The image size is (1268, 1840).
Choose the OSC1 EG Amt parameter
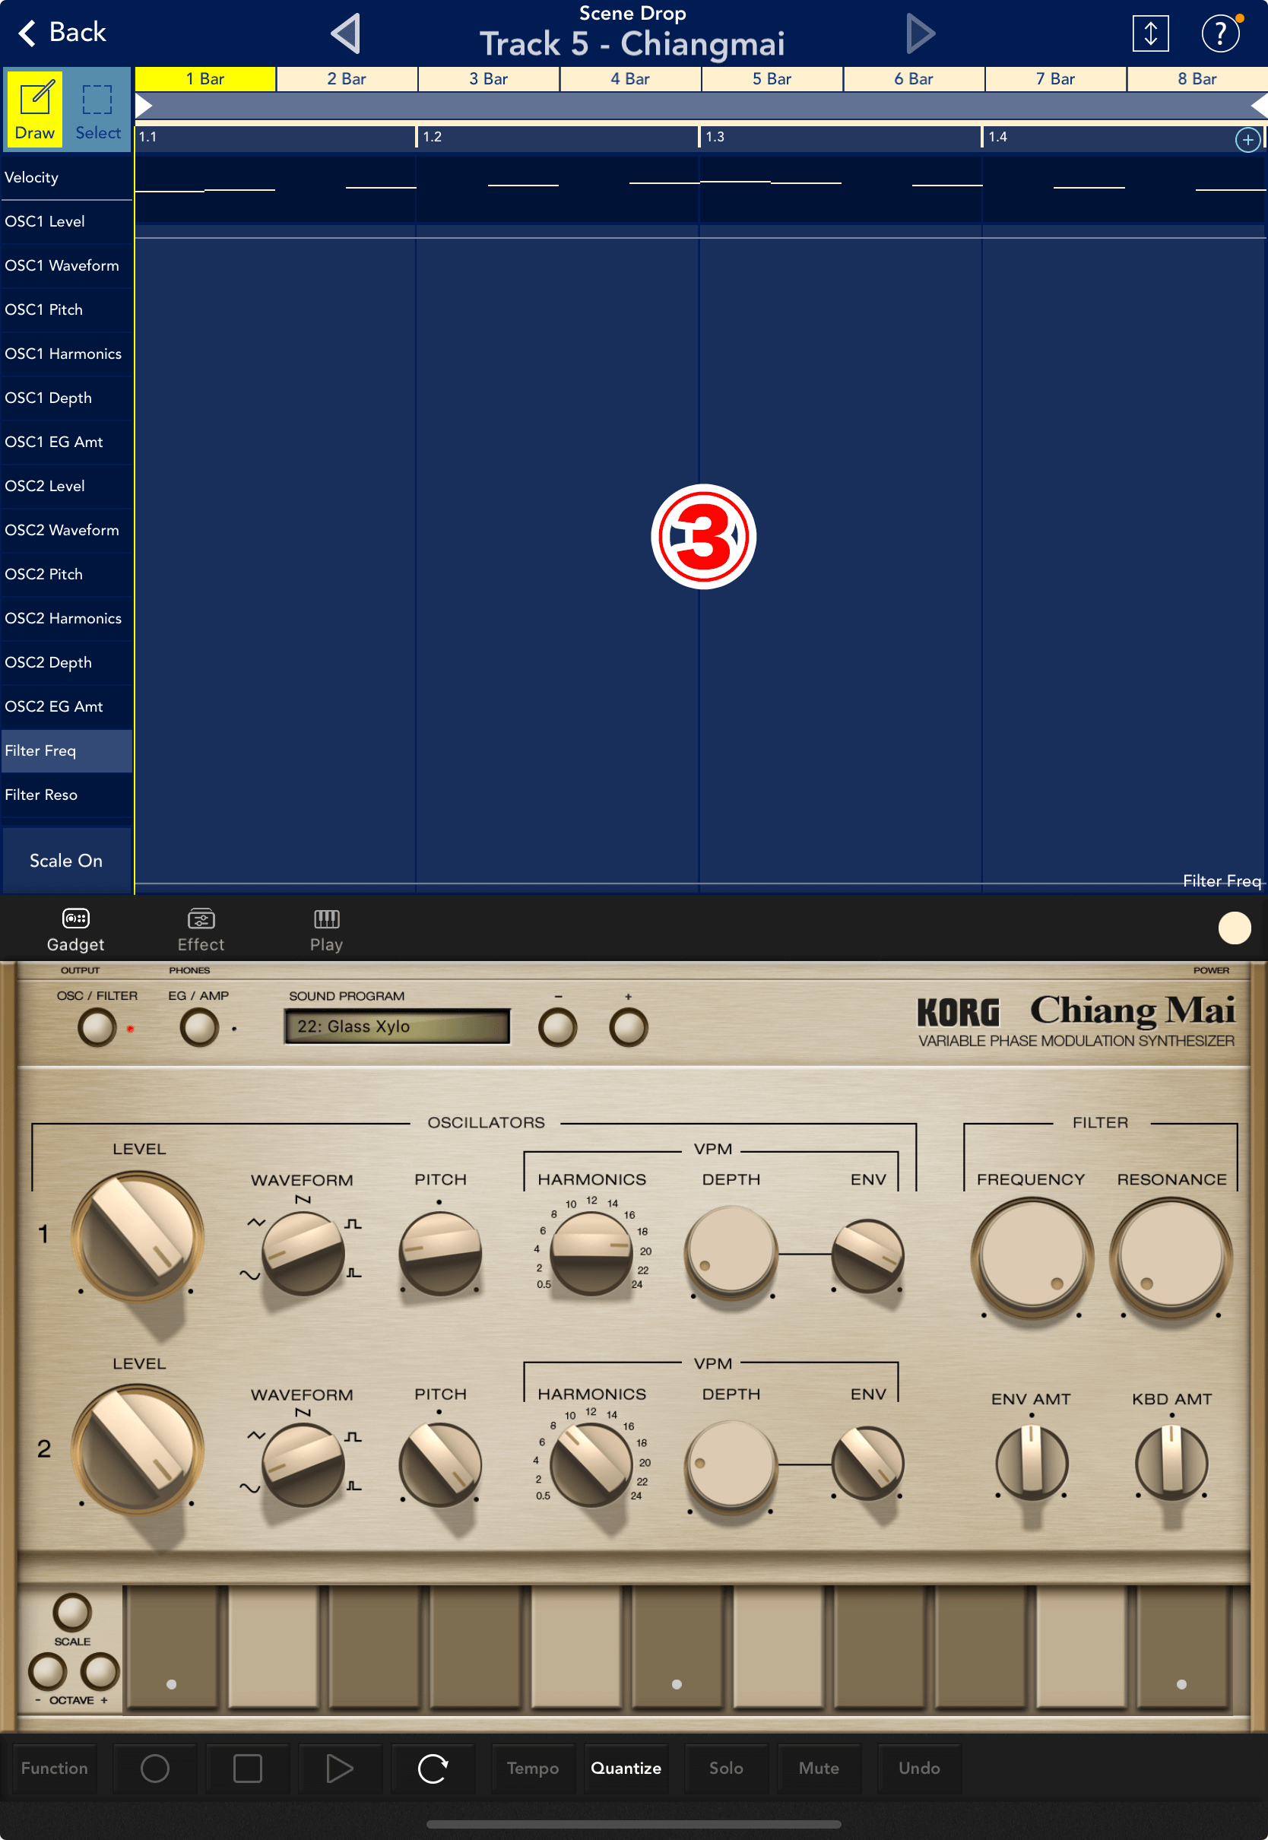coord(67,442)
